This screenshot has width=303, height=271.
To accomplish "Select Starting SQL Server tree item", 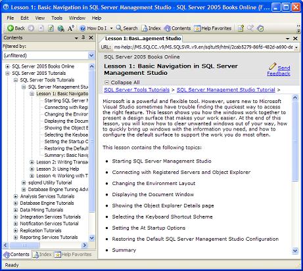I will click(x=66, y=100).
